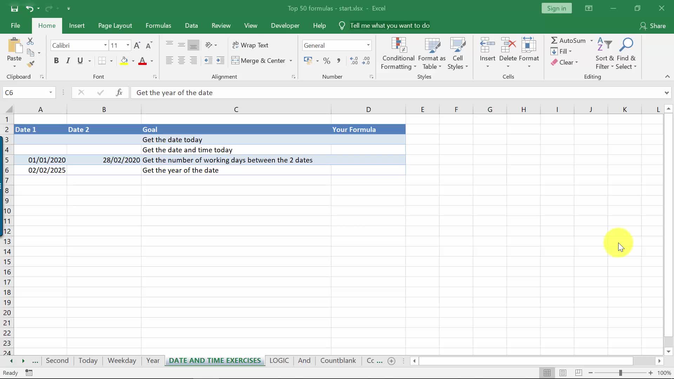Open the Formulas ribbon tab

158,26
